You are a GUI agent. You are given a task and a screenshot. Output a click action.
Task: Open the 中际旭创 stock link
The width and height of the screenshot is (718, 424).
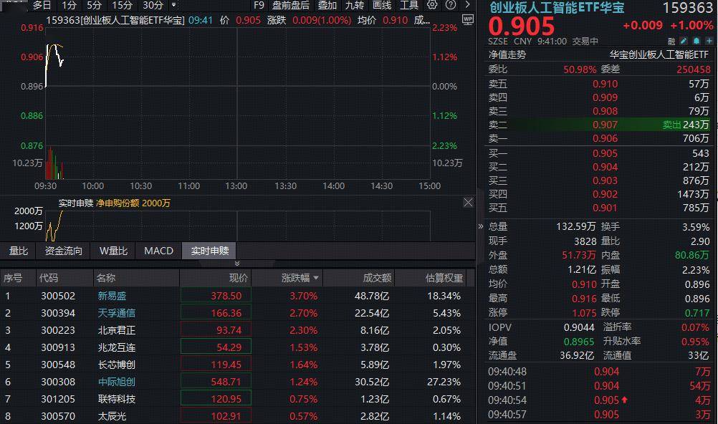pos(117,382)
